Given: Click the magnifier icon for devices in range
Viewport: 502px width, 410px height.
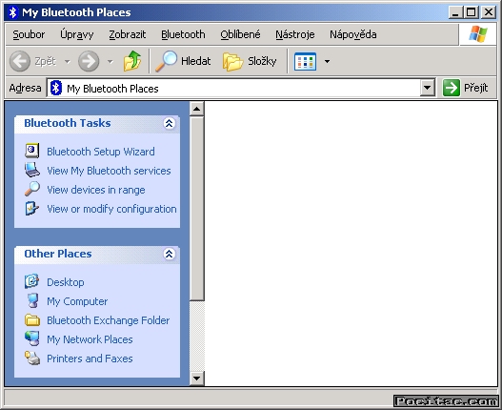Looking at the screenshot, I should point(32,189).
